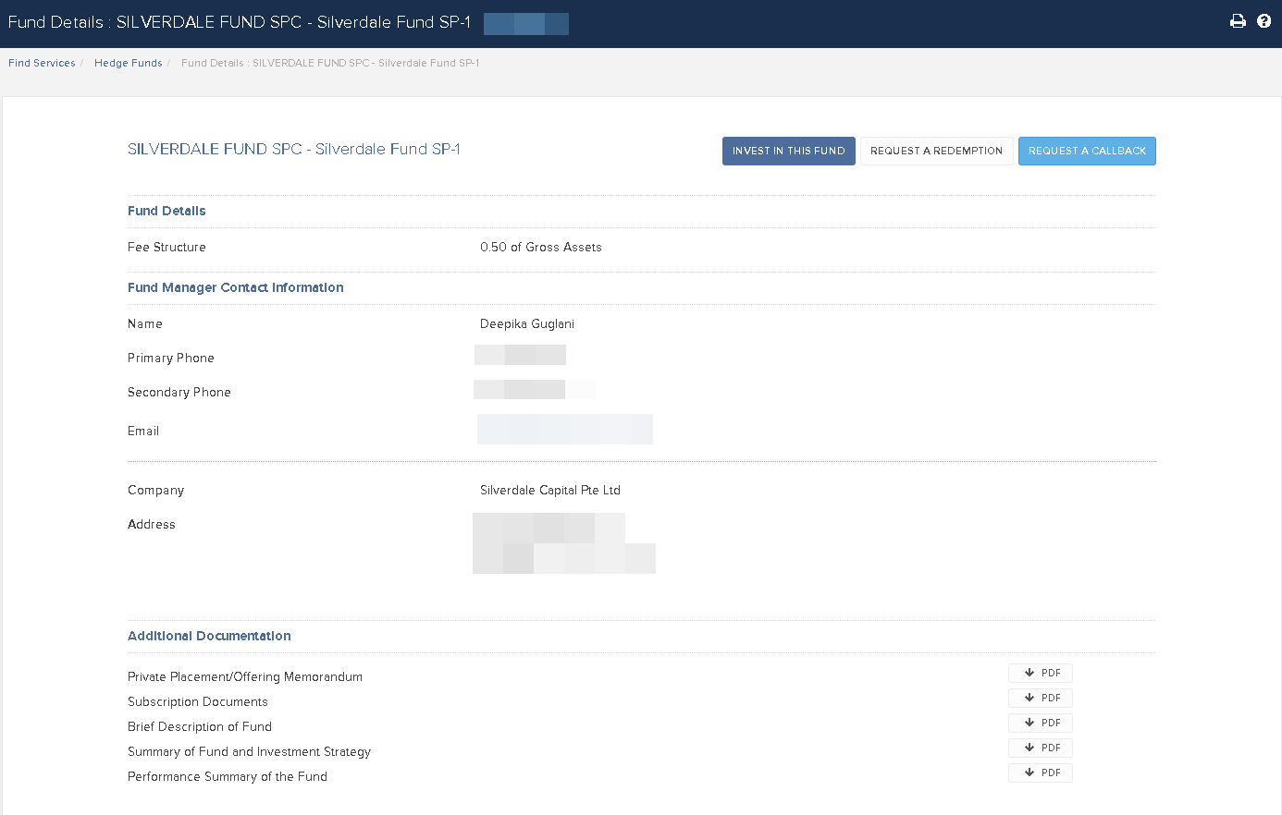
Task: Click the SILVERDALE FUND SPC page title
Action: 293,149
